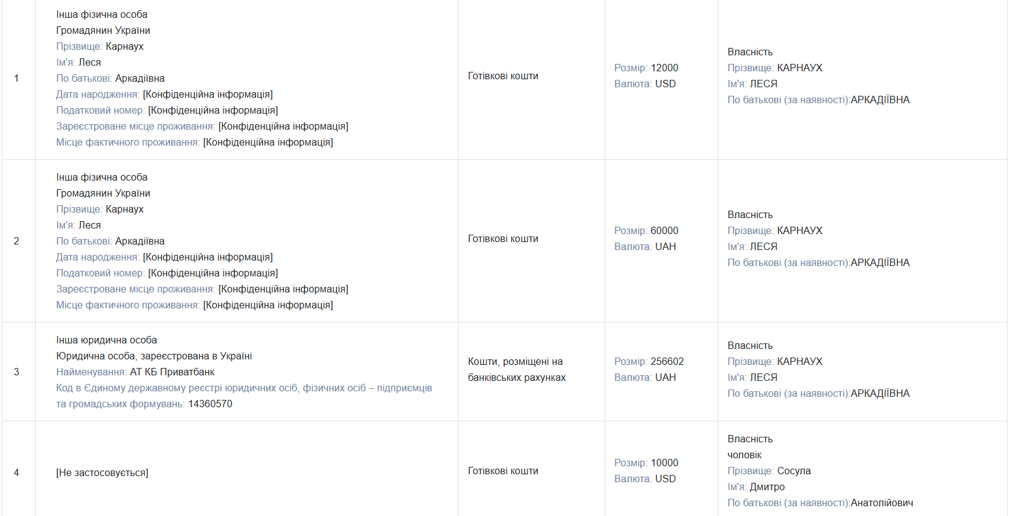The width and height of the screenshot is (1010, 516).
Task: Click row number 1 cell
Action: [x=18, y=79]
